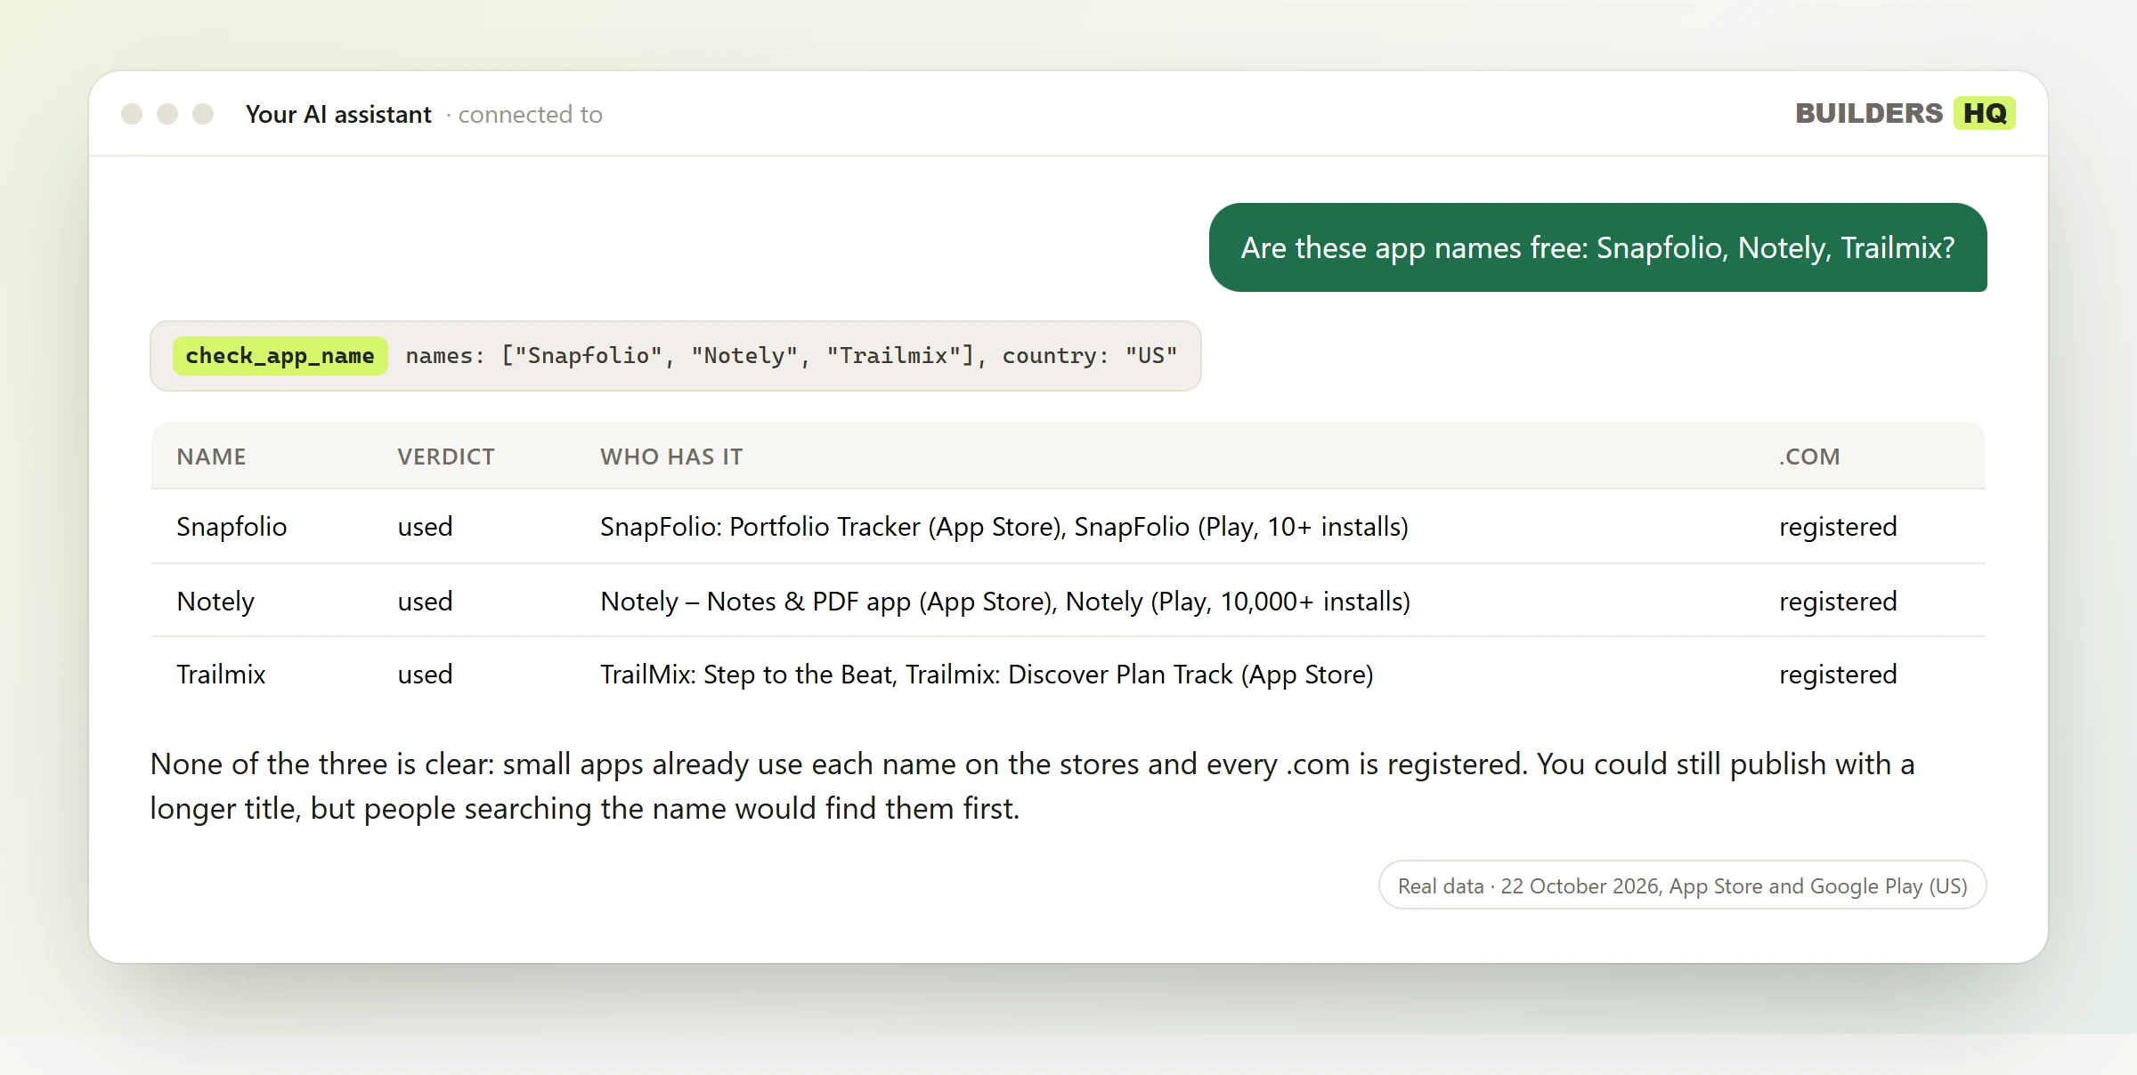This screenshot has height=1075, width=2137.
Task: Click the 'None of the three is clear' summary
Action: (x=1033, y=786)
